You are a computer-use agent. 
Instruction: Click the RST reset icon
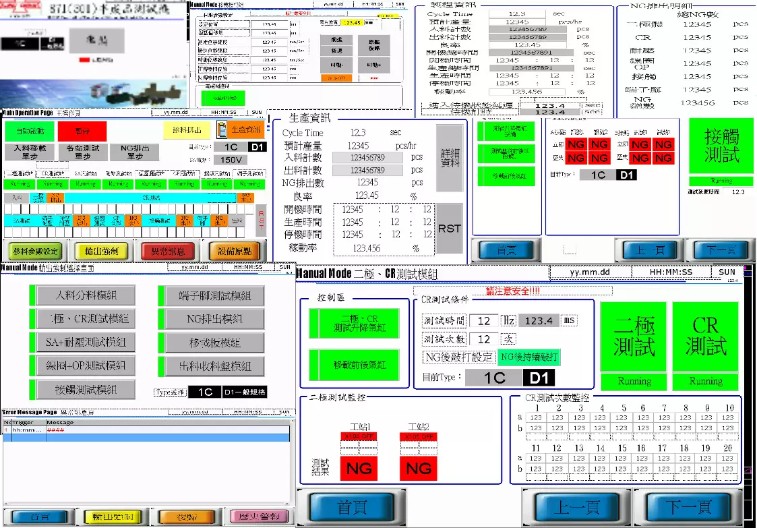pos(450,228)
